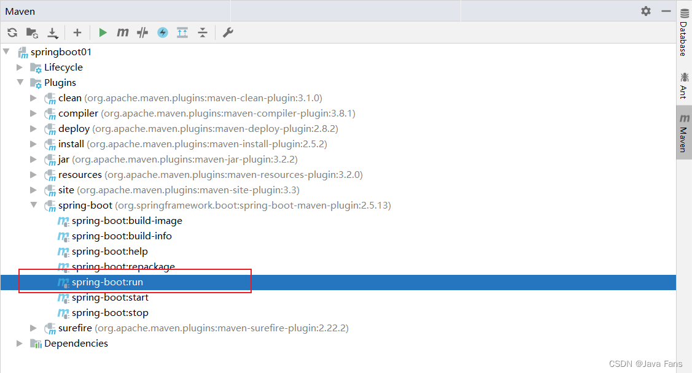Screen dimensions: 692x373
Task: Open Maven panel gear options
Action: pos(646,11)
